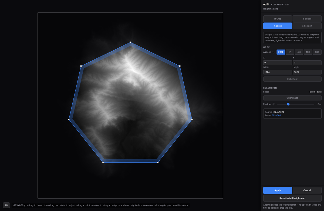This screenshot has height=211, width=324.
Task: Click the Clear shape button
Action: (292, 98)
